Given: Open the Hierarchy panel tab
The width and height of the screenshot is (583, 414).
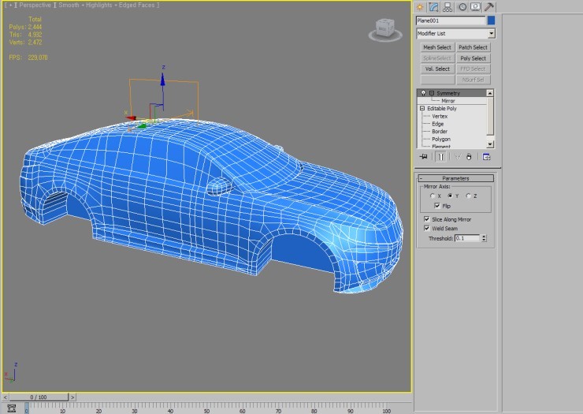Looking at the screenshot, I should tap(447, 7).
